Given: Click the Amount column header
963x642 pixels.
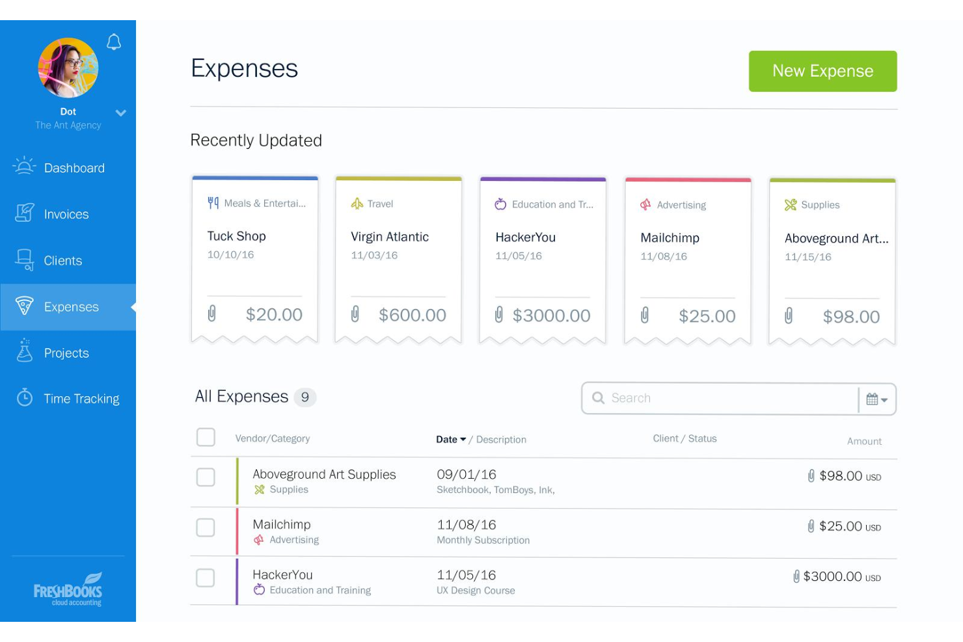Looking at the screenshot, I should click(x=864, y=441).
